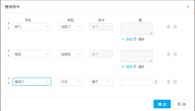Click the 取消 button
Screen dimensions: 195x111
182,104
